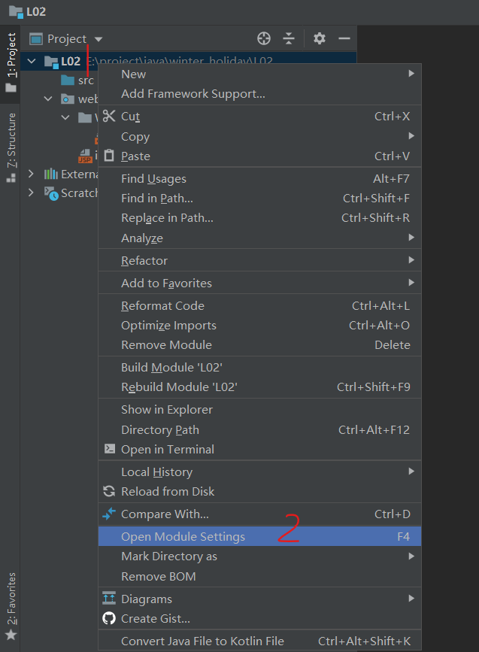Expand the New submenu arrow
The image size is (479, 652).
(411, 74)
